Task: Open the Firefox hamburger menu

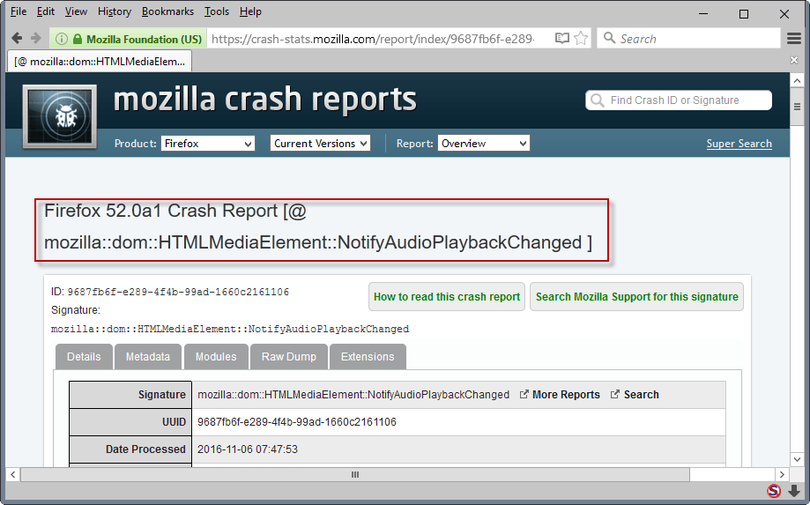Action: 794,38
